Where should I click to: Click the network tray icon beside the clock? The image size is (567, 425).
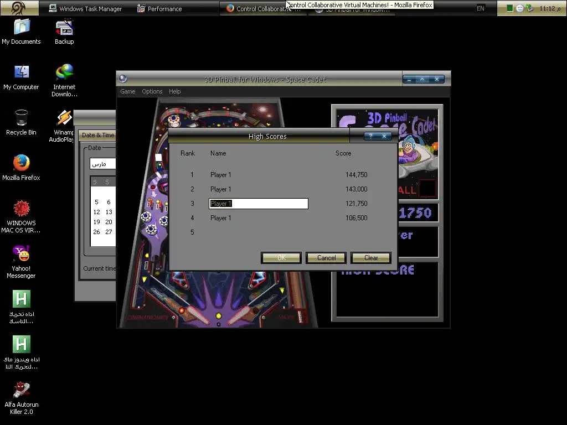[529, 8]
